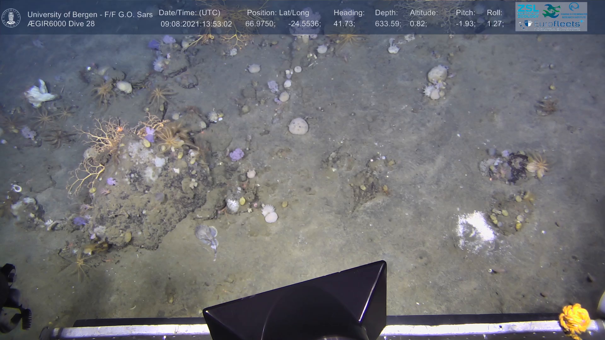Click the ÆGIR6000 Dive 28 text

pos(61,24)
